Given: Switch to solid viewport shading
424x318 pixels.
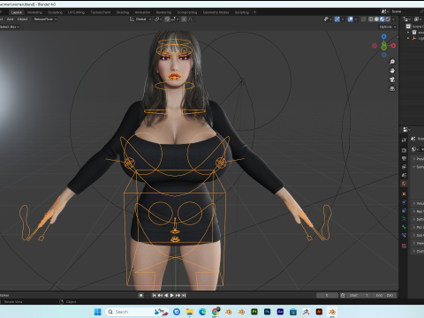Looking at the screenshot, I should [x=376, y=19].
